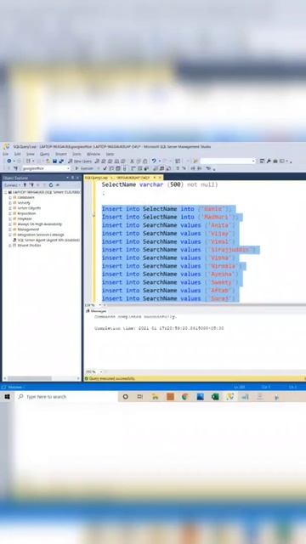The height and width of the screenshot is (544, 306).
Task: Click the insert line with value 'Suraj'
Action: click(168, 298)
